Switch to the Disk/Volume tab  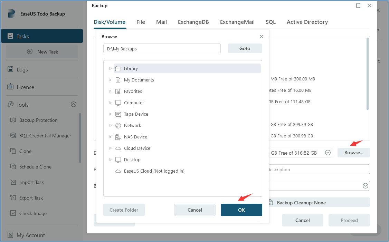click(x=110, y=22)
